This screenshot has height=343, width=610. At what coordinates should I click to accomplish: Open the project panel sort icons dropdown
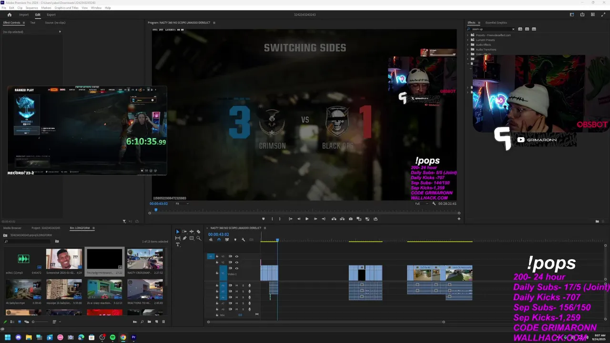57,322
